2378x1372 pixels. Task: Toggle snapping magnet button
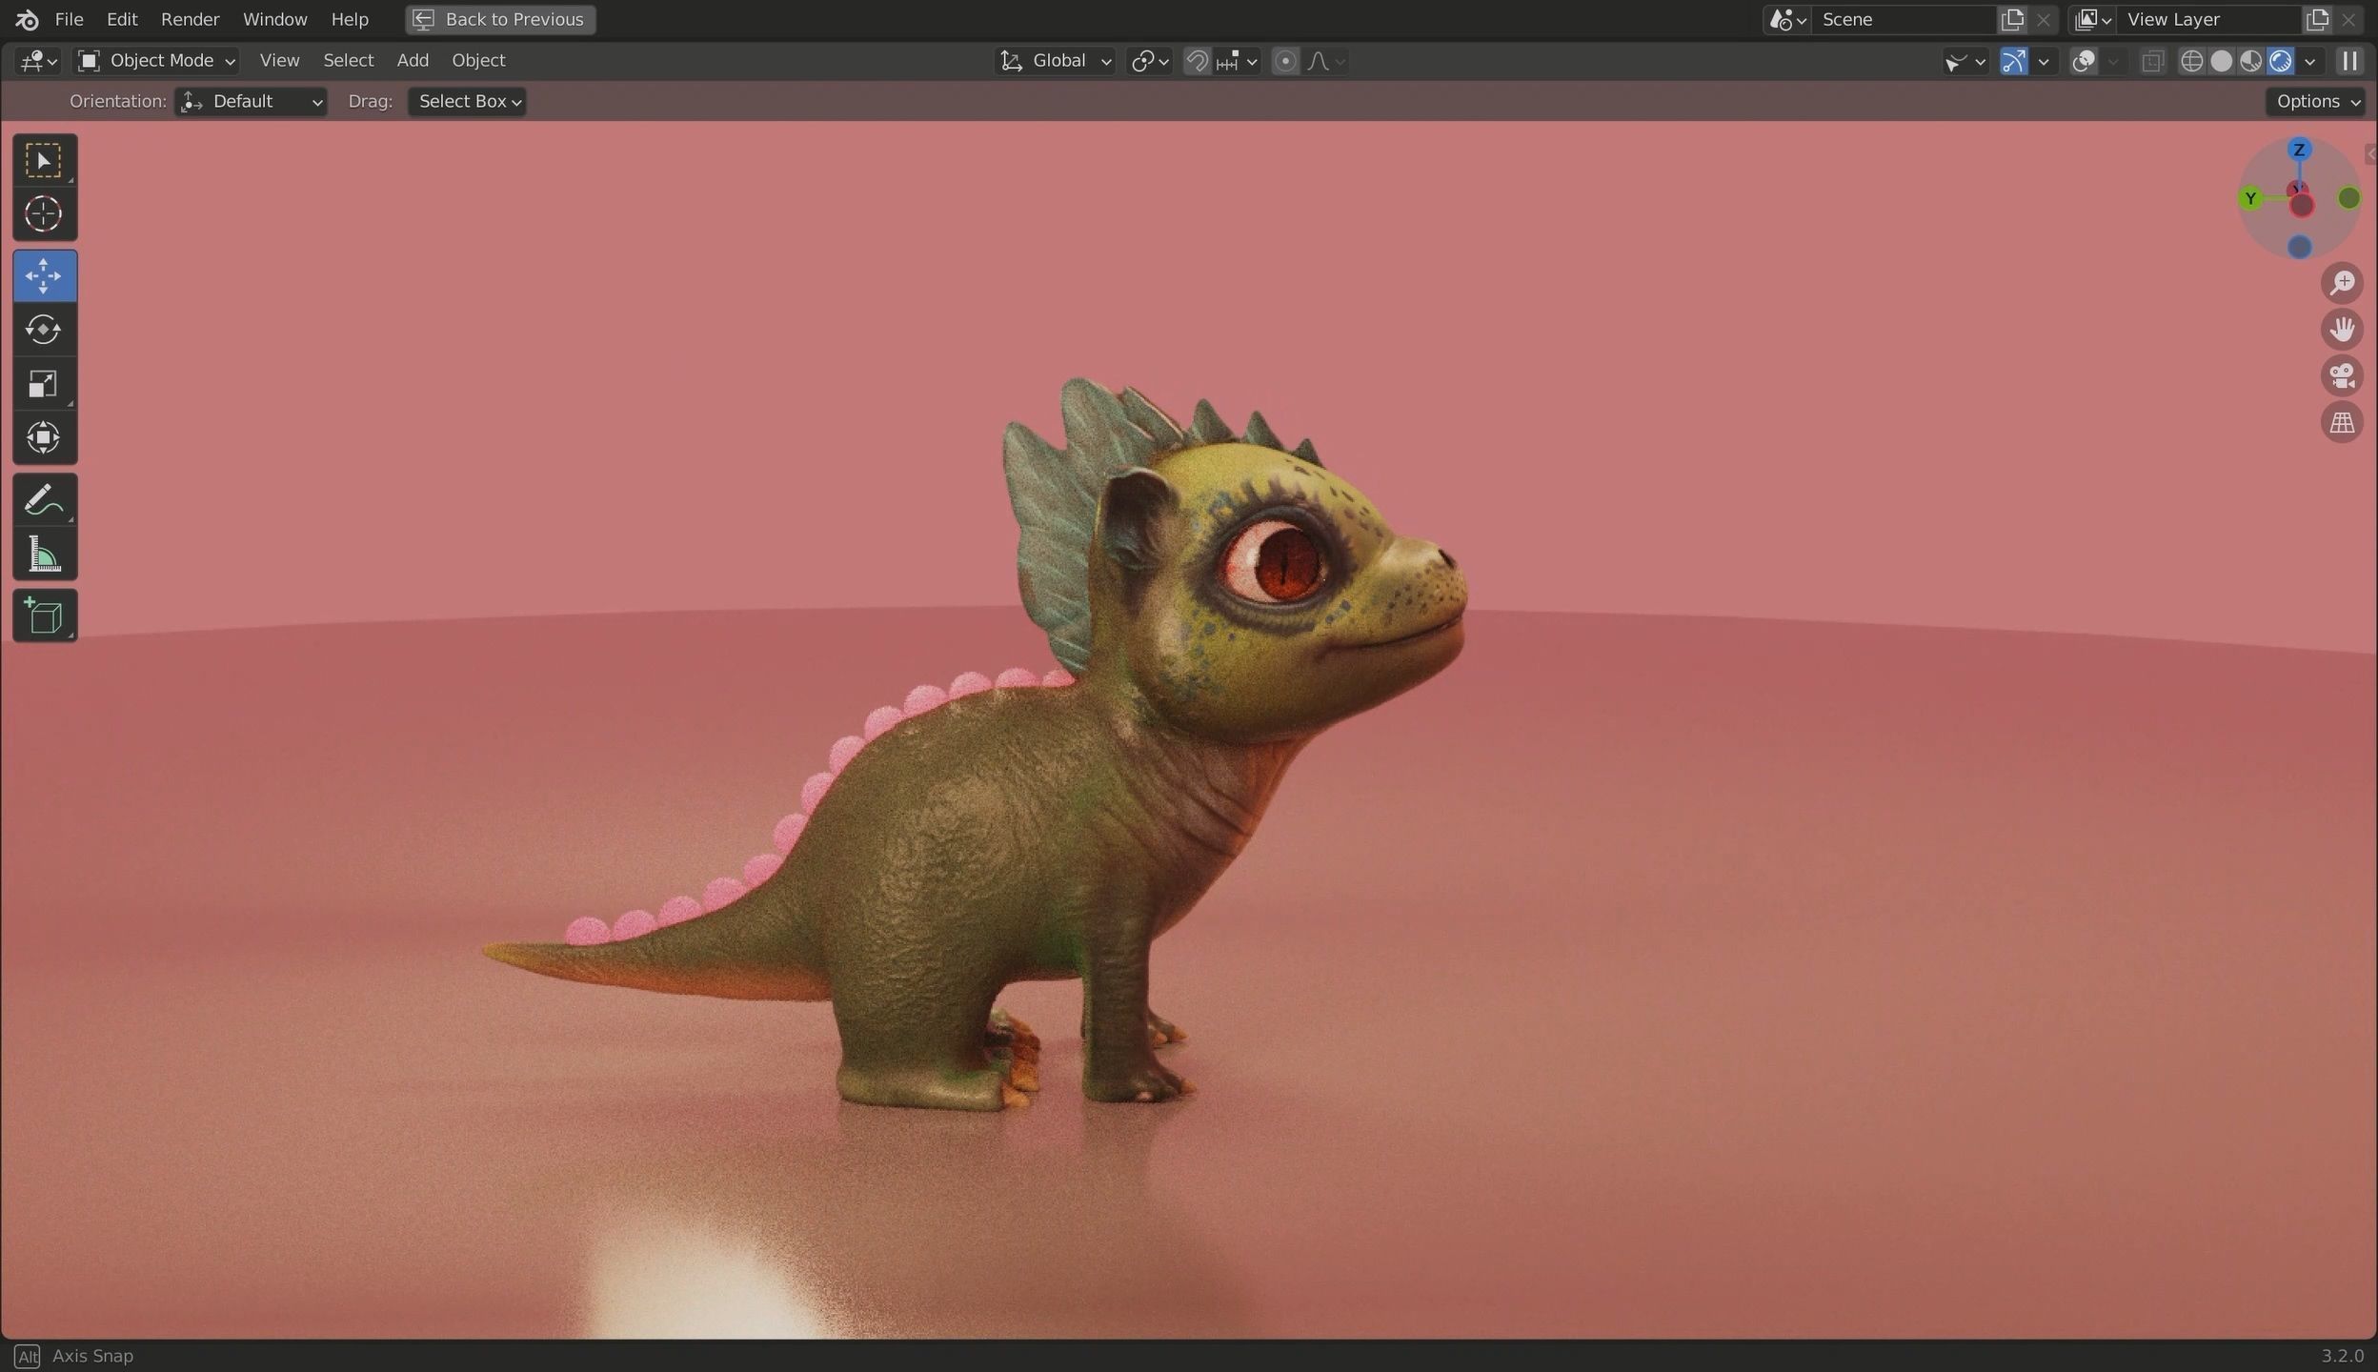coord(1197,61)
